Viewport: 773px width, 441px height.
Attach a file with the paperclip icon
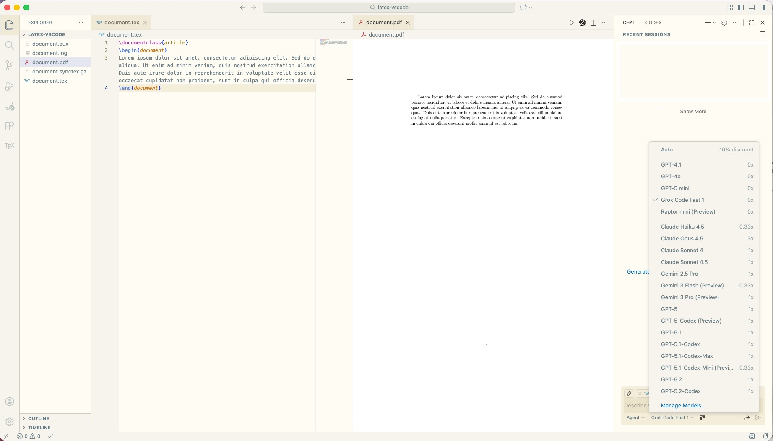[628, 394]
